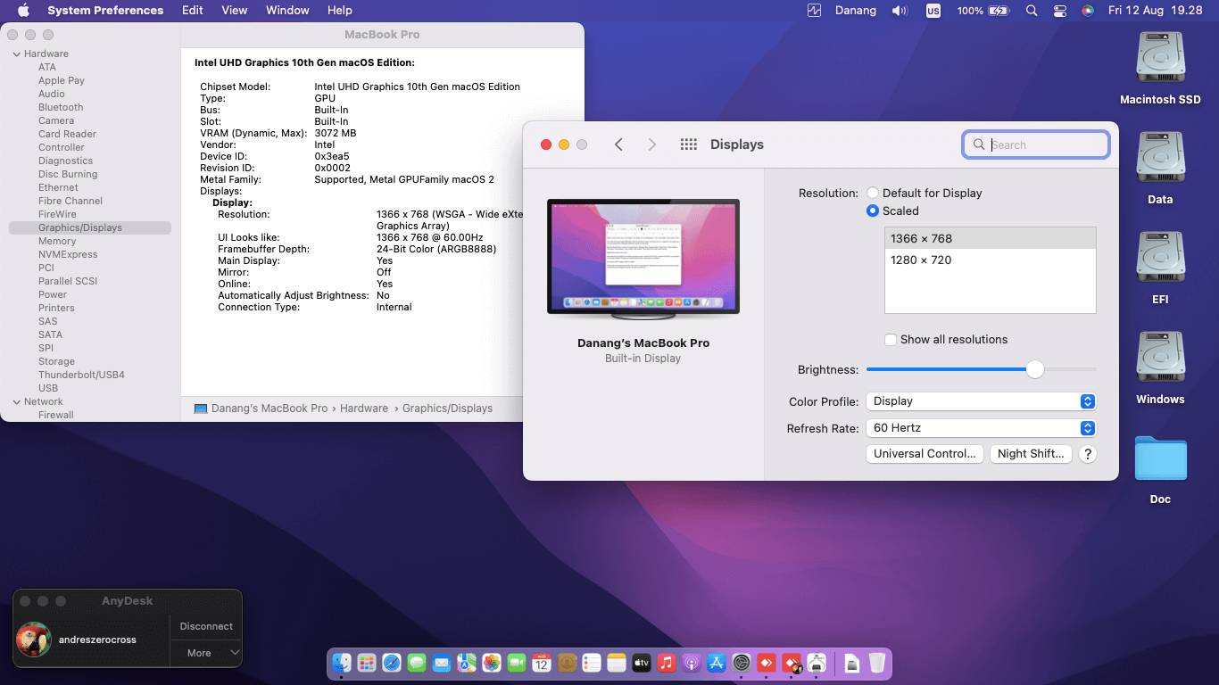Viewport: 1219px width, 685px height.
Task: Open the Window menu in menu bar
Action: pos(287,11)
